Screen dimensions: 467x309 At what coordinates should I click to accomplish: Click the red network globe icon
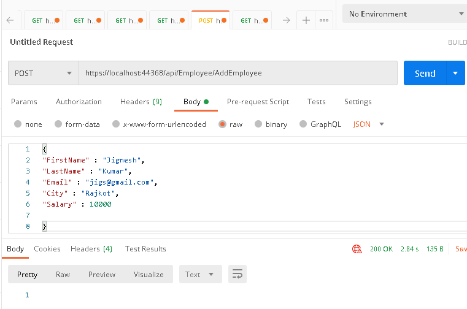pyautogui.click(x=357, y=249)
